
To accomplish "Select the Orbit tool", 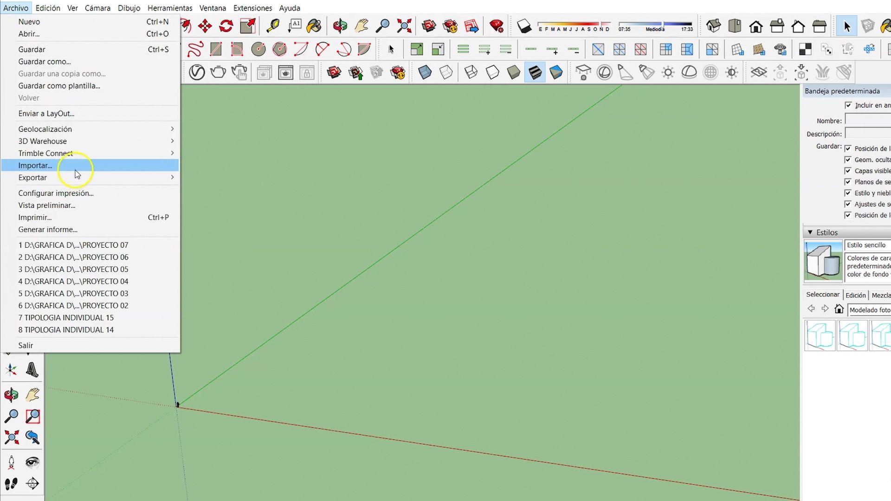I will [340, 26].
